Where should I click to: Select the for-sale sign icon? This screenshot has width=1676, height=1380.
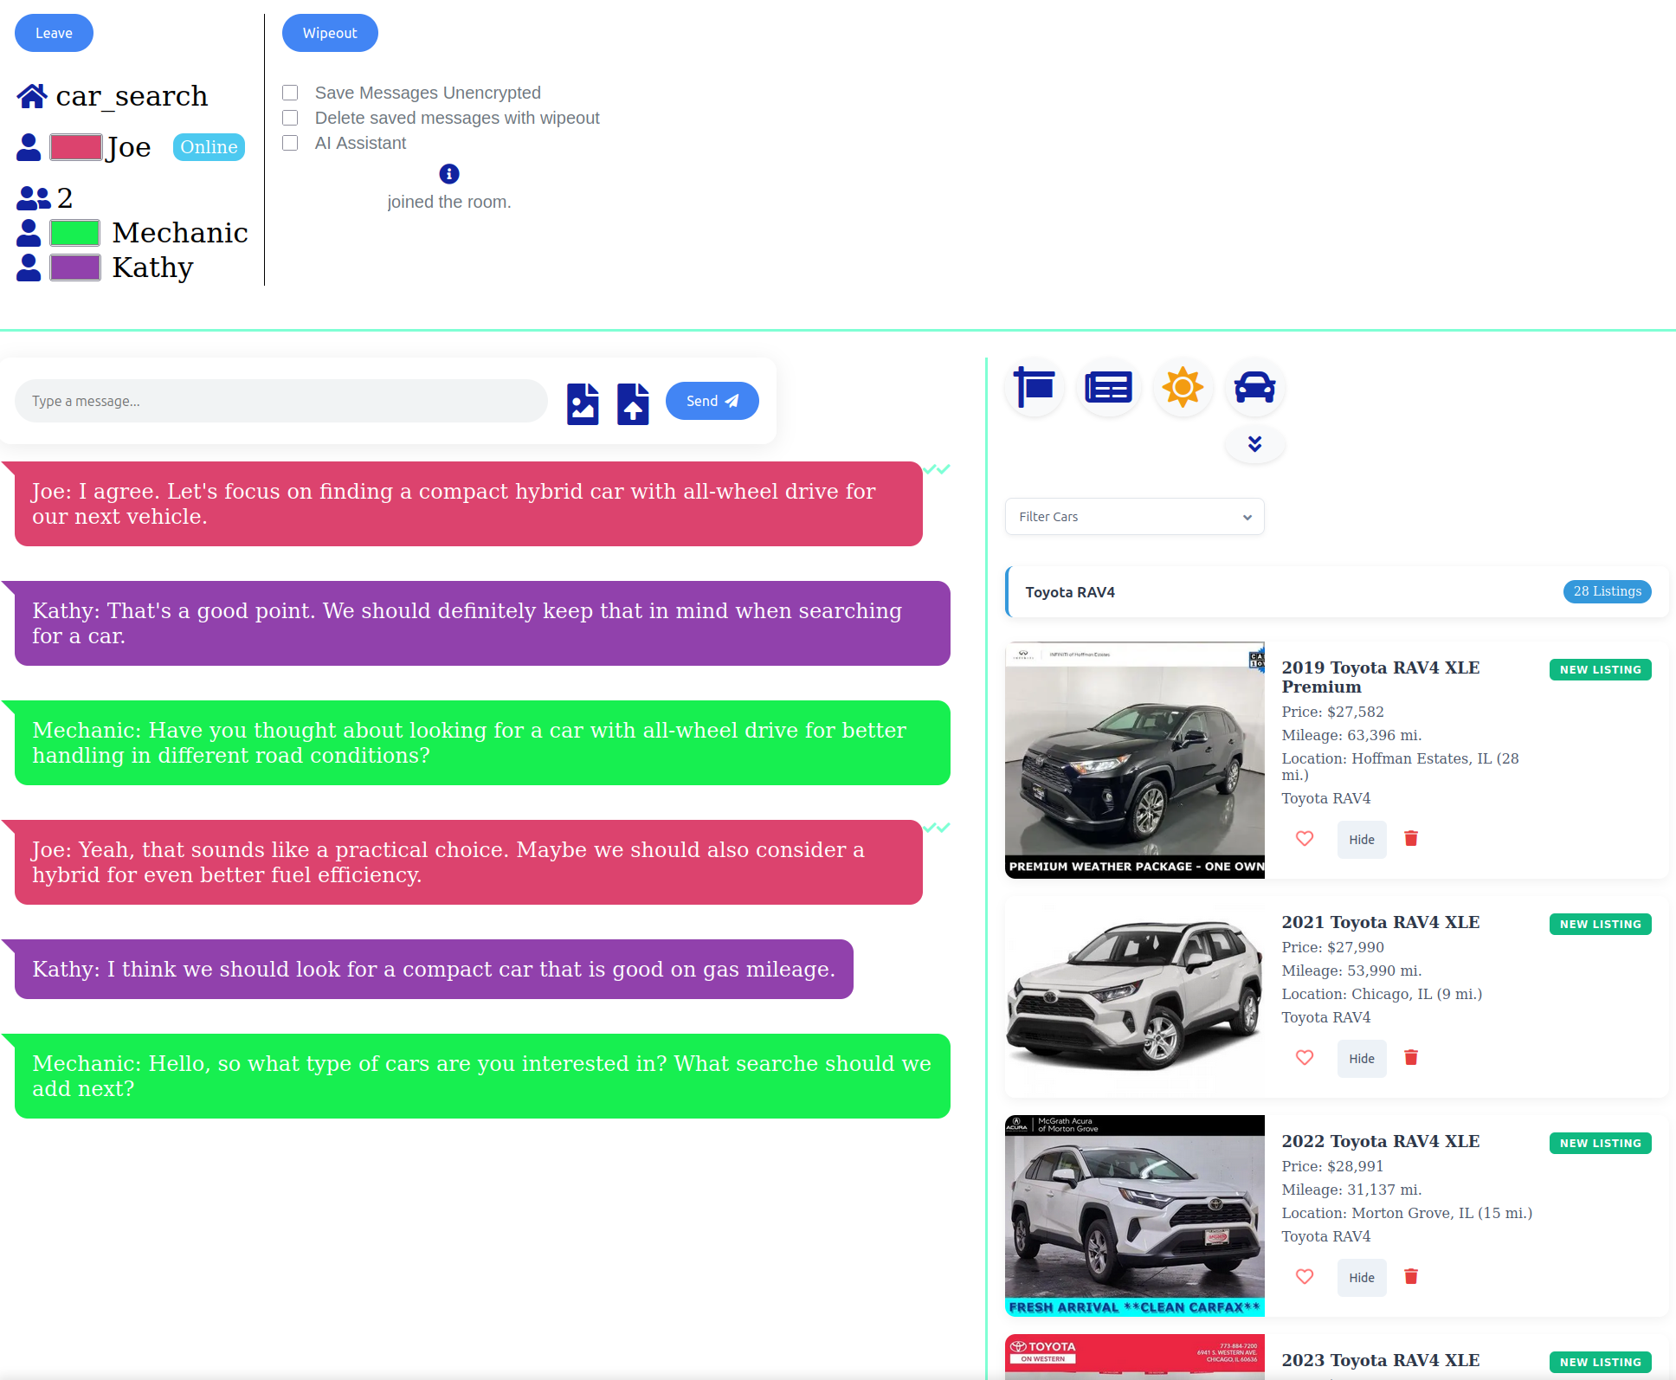coord(1034,387)
